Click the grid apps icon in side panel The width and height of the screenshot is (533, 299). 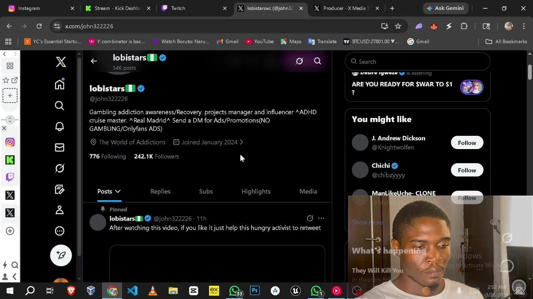coord(10,66)
